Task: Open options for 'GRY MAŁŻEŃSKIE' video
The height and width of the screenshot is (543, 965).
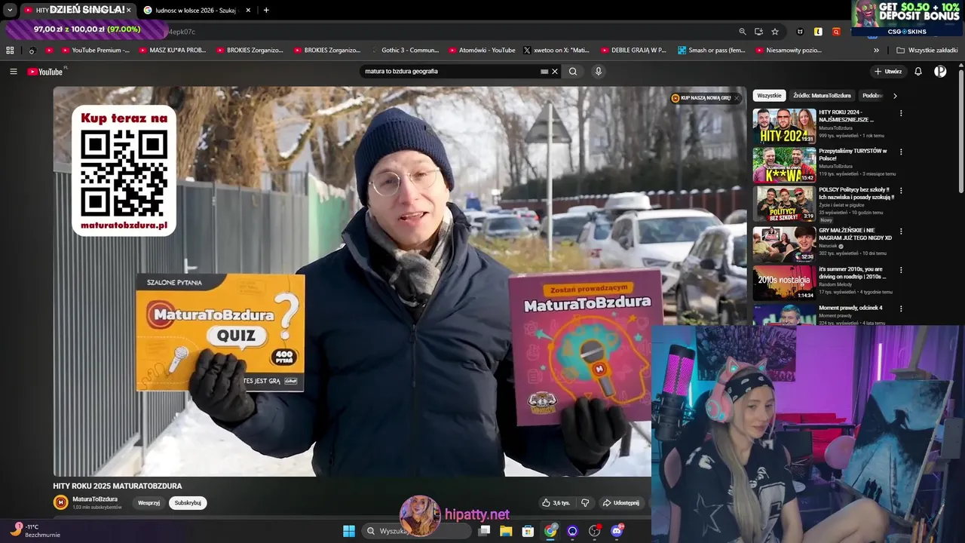Action: (901, 231)
